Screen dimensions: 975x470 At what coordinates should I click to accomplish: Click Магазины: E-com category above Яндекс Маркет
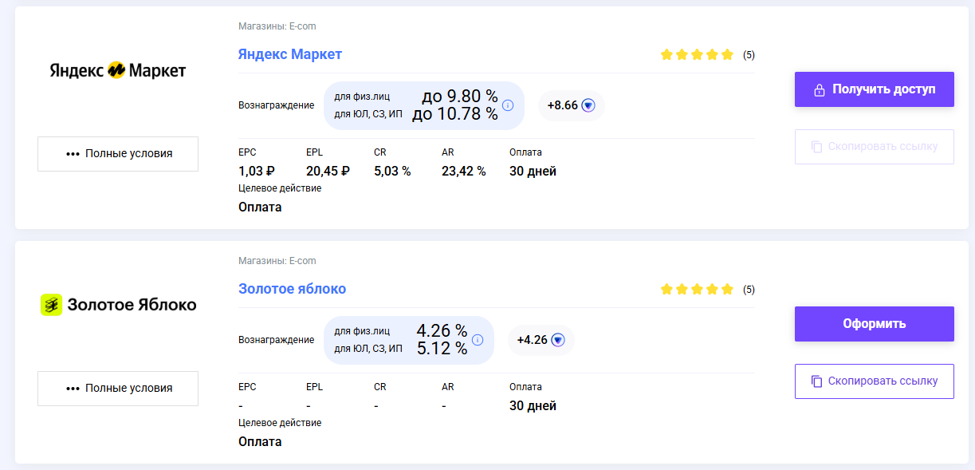pyautogui.click(x=277, y=26)
